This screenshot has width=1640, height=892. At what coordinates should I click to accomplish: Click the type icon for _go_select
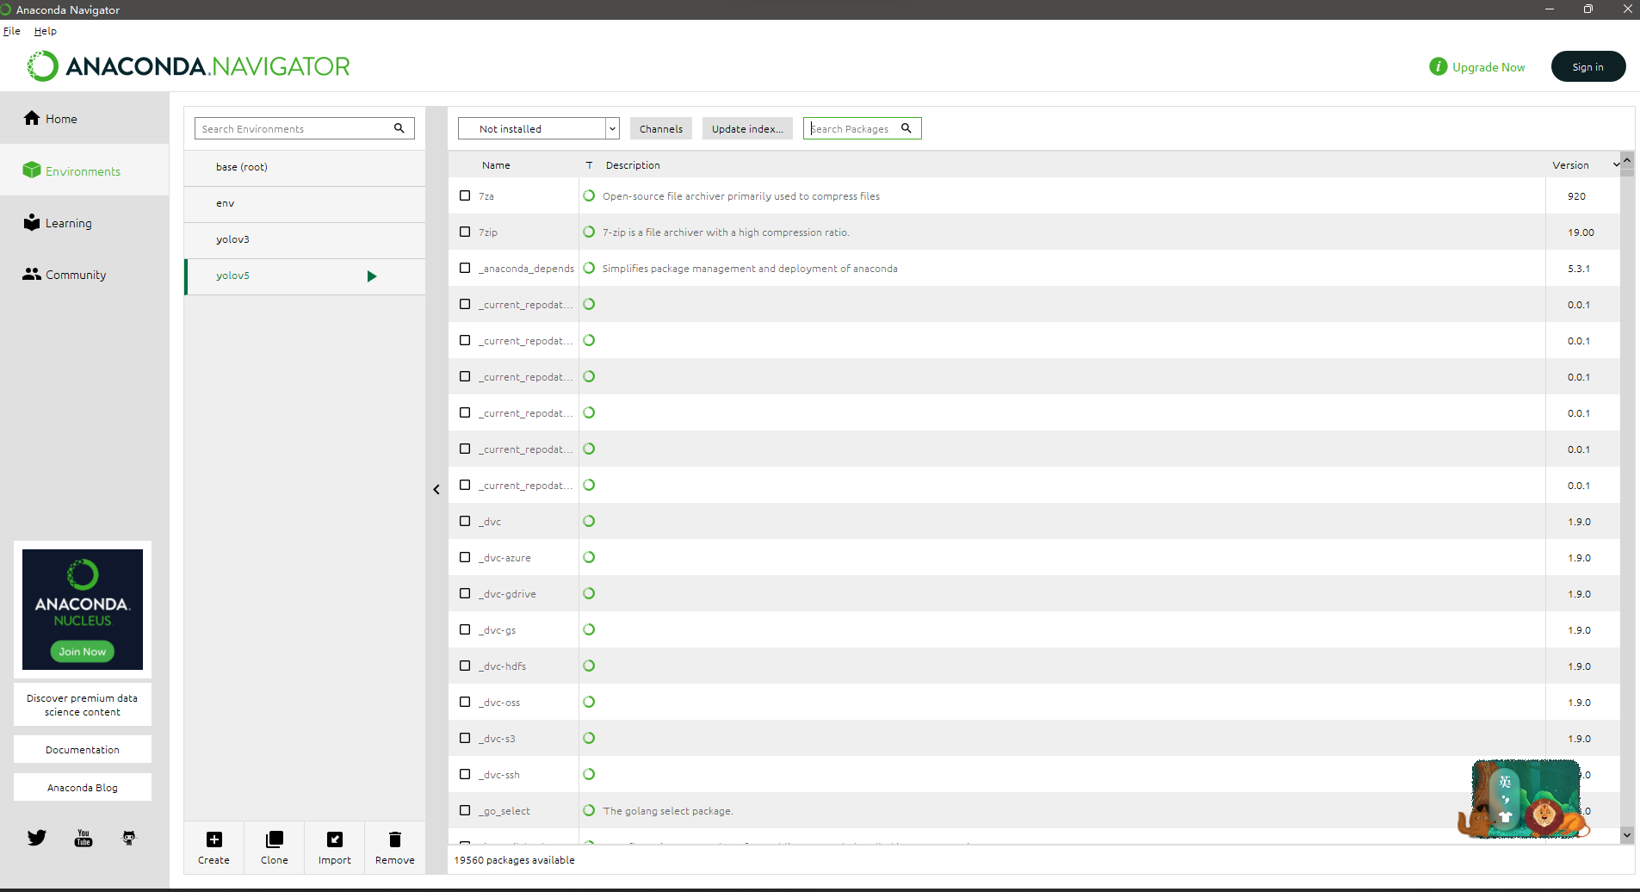pos(590,811)
